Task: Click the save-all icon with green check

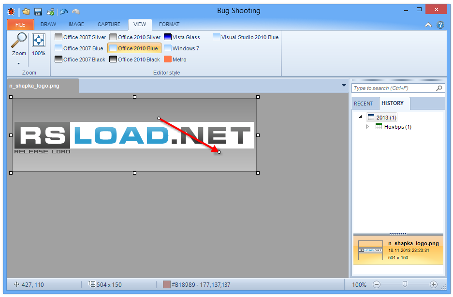Action: click(x=51, y=12)
